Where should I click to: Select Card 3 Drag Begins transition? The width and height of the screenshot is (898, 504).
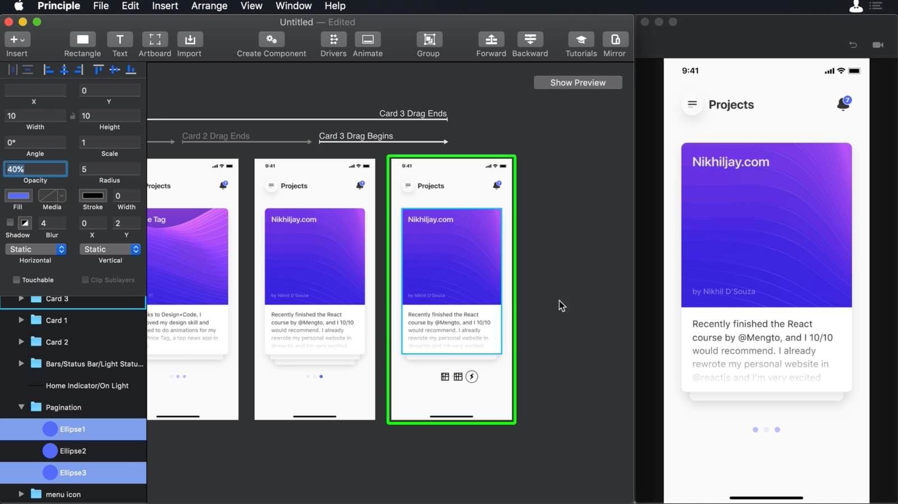tap(356, 136)
